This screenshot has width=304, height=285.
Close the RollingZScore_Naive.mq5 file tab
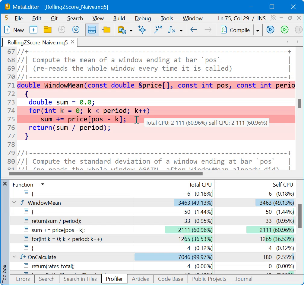(72, 42)
